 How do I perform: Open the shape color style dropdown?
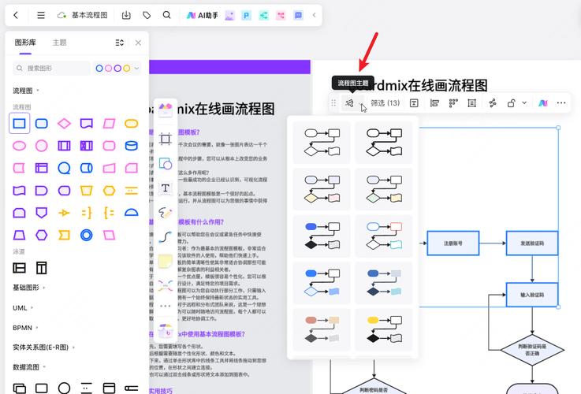pyautogui.click(x=117, y=68)
